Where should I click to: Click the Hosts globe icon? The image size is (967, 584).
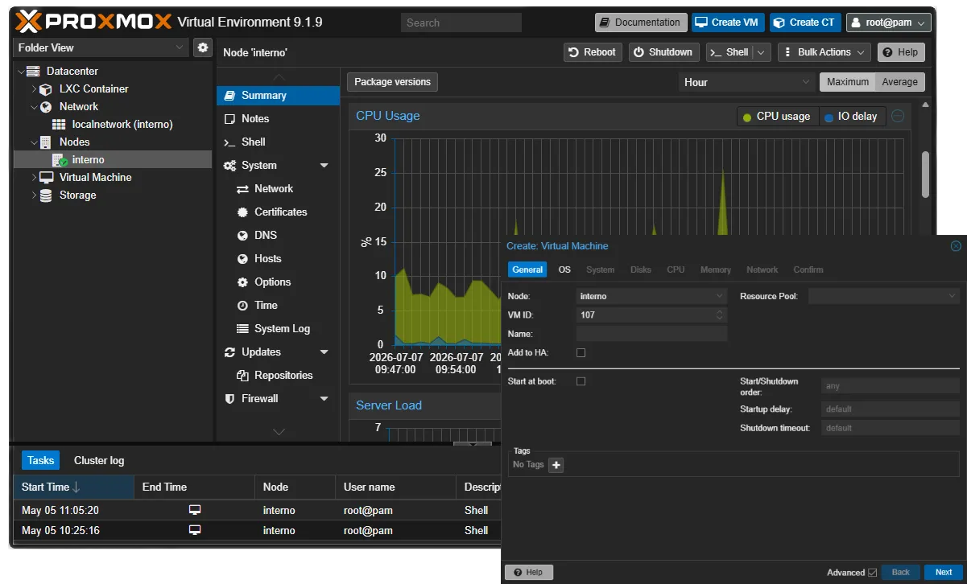[242, 259]
